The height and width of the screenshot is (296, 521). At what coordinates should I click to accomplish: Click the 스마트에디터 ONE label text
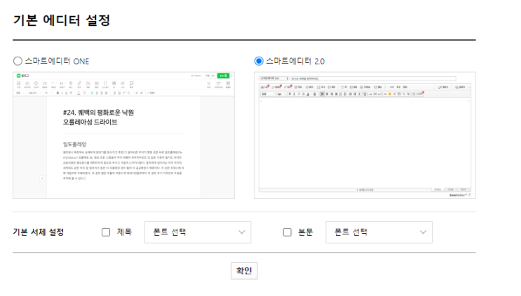57,62
